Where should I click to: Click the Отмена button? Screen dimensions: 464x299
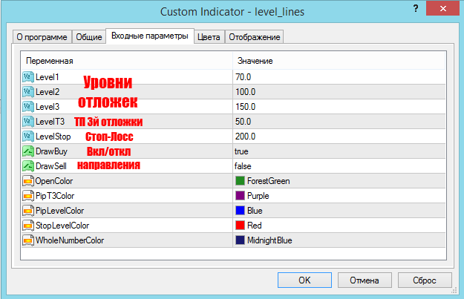pyautogui.click(x=365, y=280)
